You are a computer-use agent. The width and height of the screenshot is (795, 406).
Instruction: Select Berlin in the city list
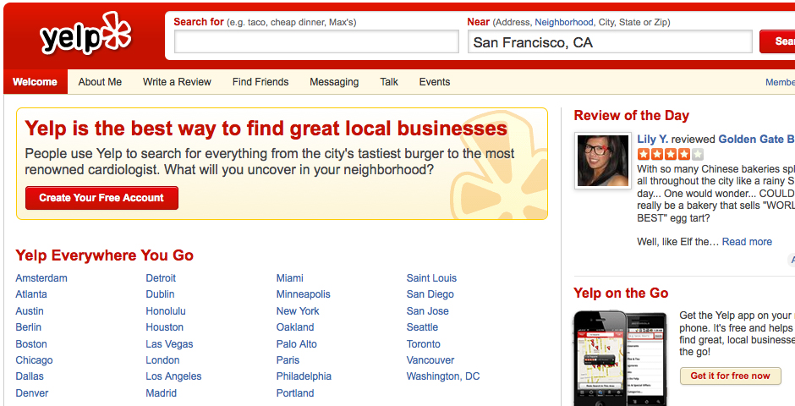pos(29,327)
